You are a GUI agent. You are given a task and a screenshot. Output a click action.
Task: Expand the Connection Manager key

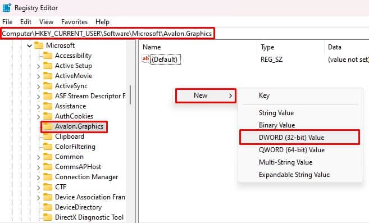tap(38, 178)
